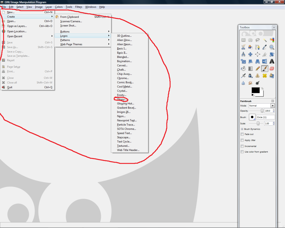Select the Rotate tool

(272, 54)
